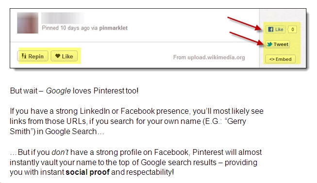This screenshot has height=183, width=317.
Task: Click the Tweet button label
Action: (x=281, y=45)
